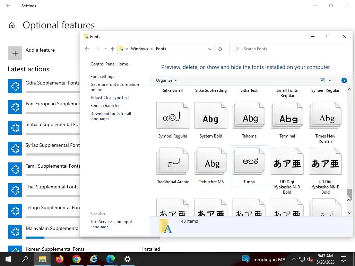
Task: Click the taskbar search magnifier
Action: (25, 259)
